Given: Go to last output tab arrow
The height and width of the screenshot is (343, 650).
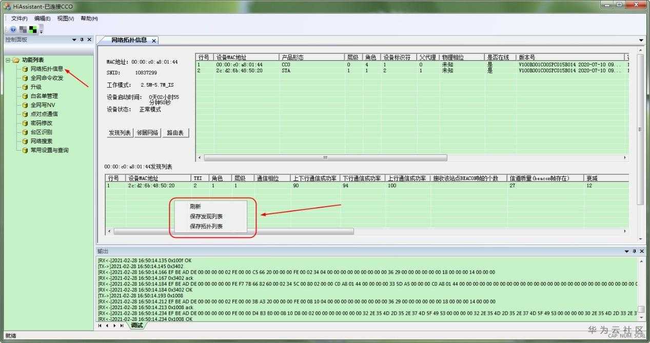Looking at the screenshot, I should pos(122,326).
